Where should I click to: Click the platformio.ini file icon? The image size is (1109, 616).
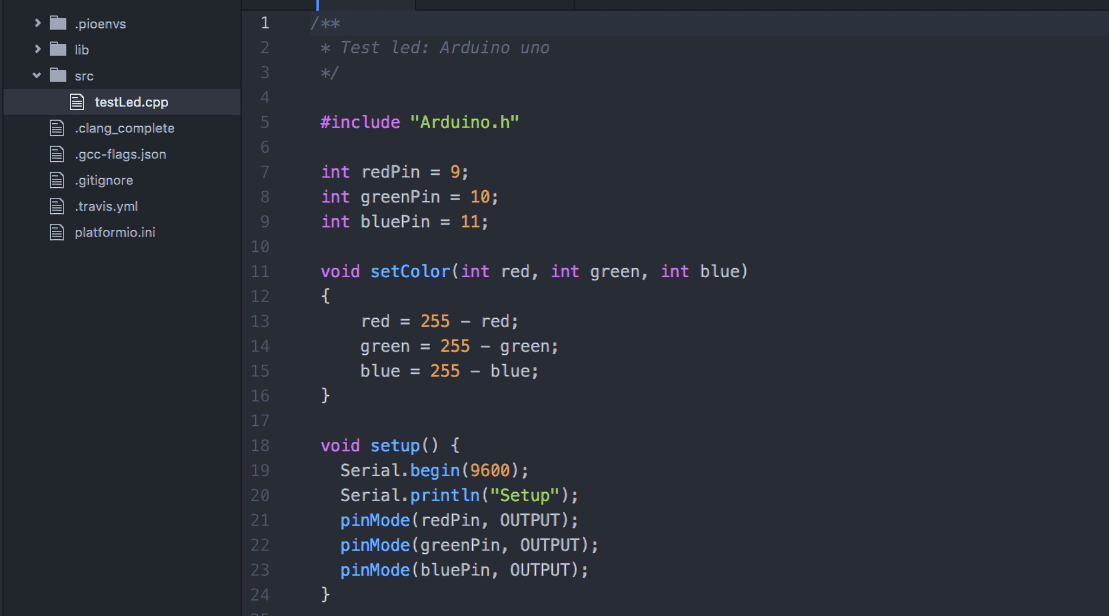[x=57, y=232]
